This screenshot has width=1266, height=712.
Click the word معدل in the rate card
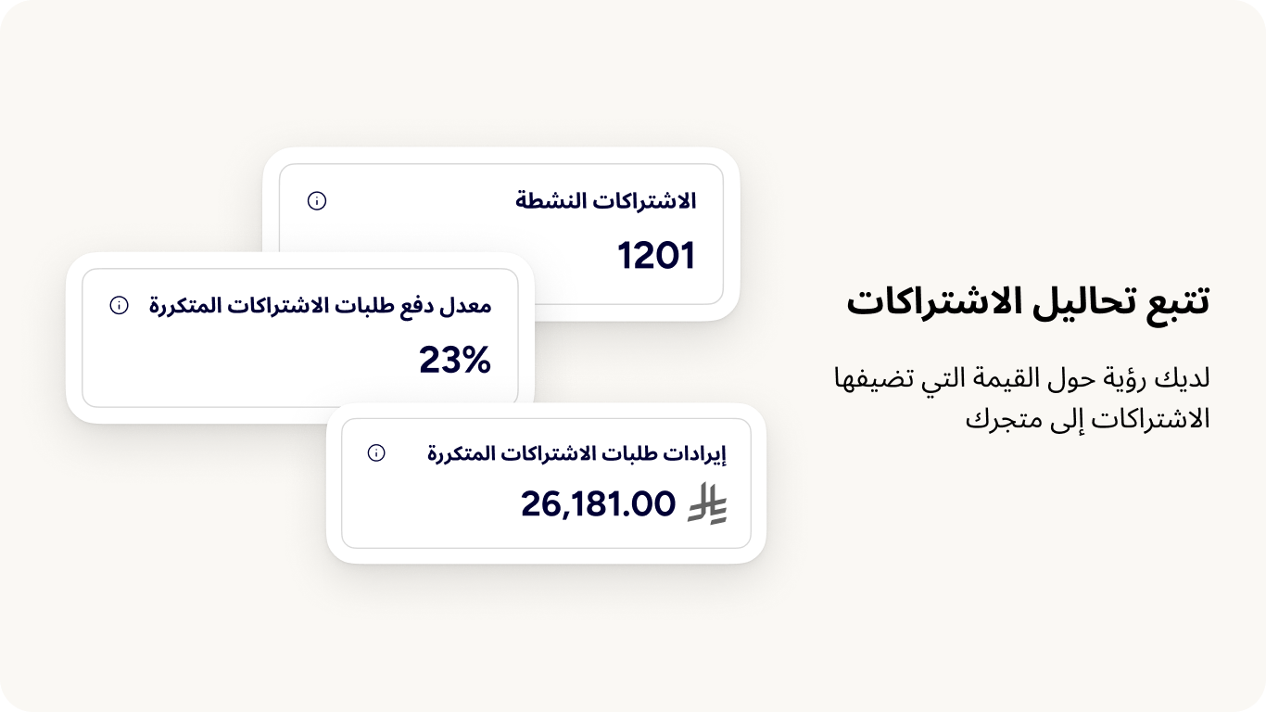pos(466,305)
